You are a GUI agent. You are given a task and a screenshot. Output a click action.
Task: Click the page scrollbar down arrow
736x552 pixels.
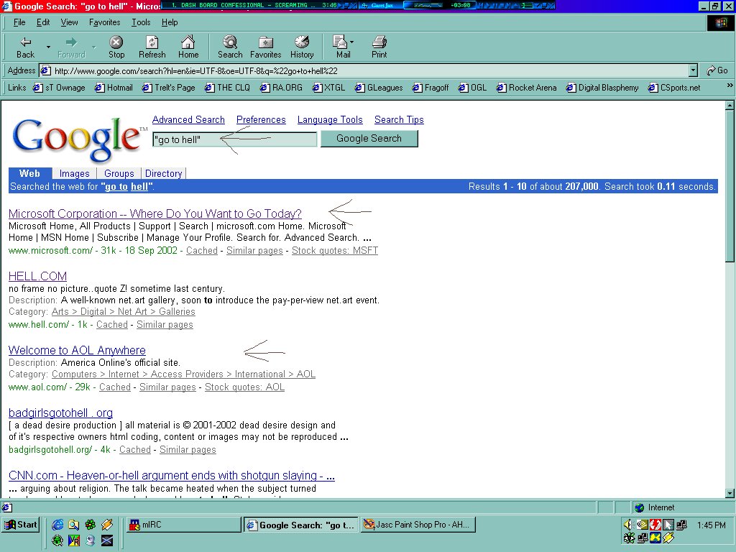730,493
